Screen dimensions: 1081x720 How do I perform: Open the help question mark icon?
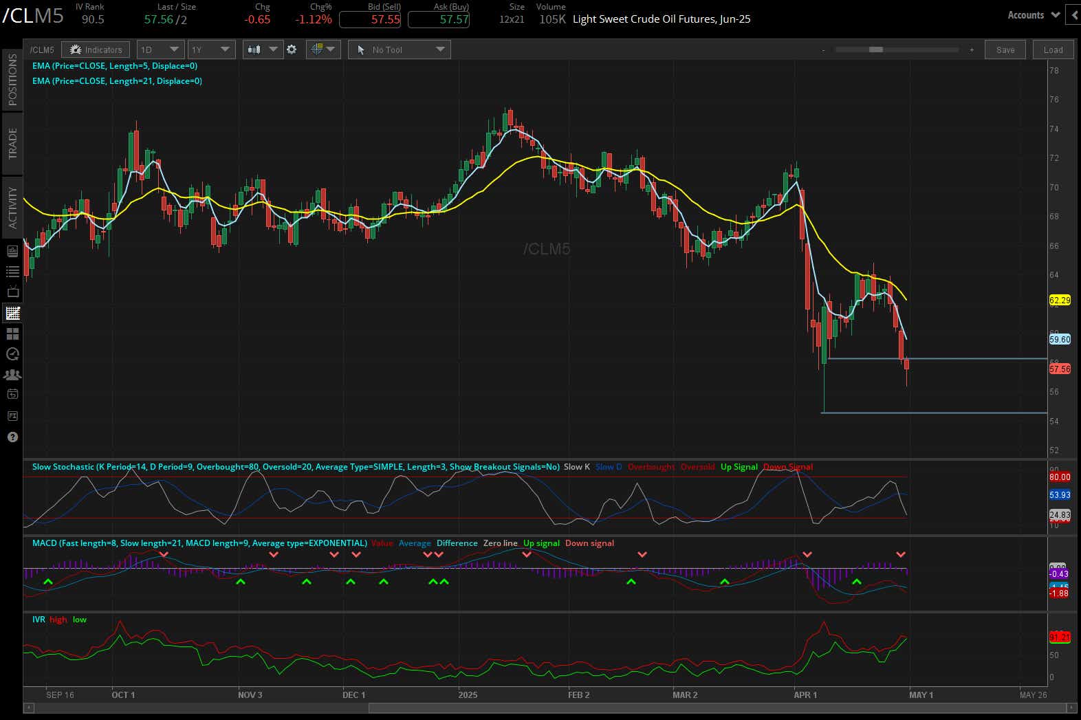pos(12,437)
